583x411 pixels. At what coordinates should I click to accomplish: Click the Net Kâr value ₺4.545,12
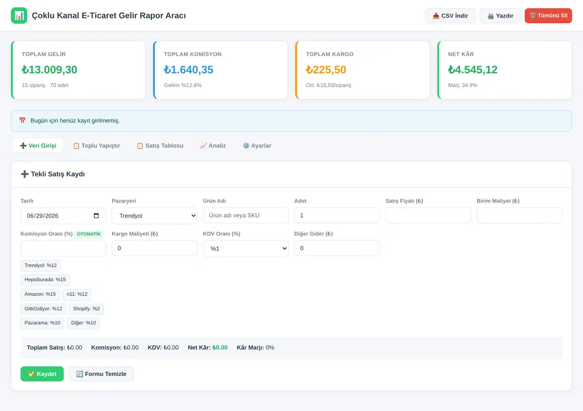coord(473,69)
